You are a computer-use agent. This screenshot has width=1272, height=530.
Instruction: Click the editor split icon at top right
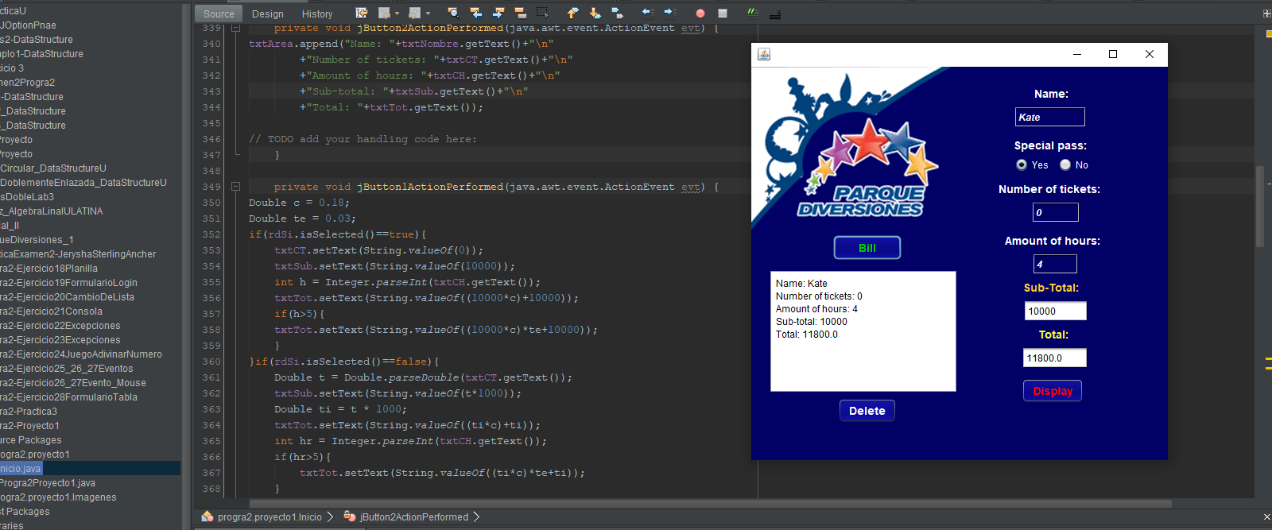click(x=1266, y=13)
